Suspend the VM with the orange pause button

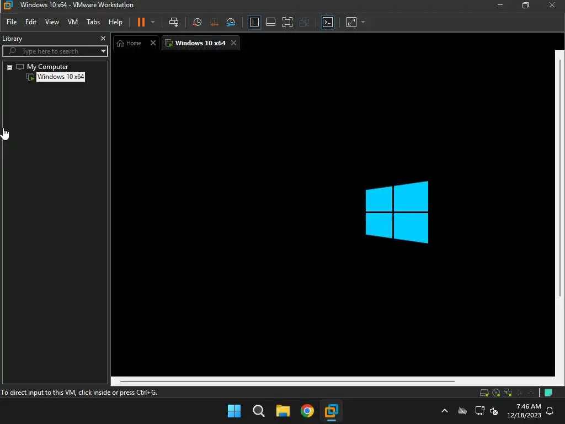pos(141,22)
